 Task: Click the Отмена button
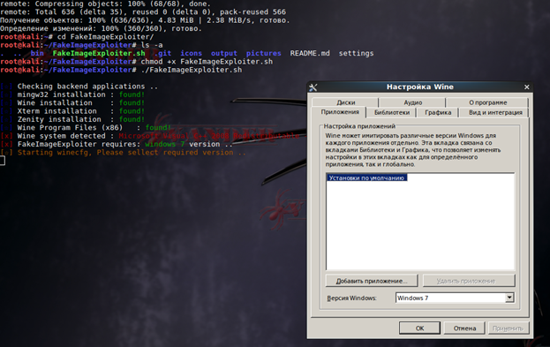tap(464, 328)
